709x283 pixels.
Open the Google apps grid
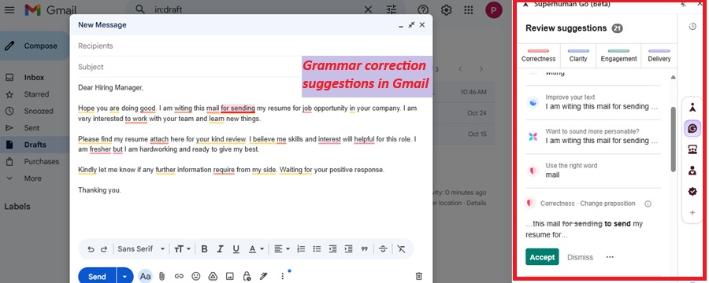[469, 10]
